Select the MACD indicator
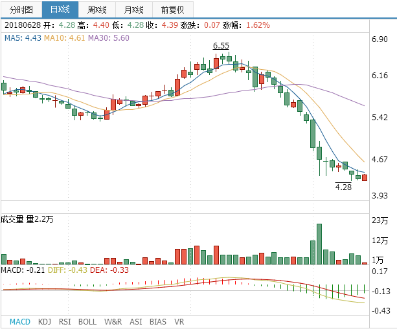Image resolution: width=397 pixels, height=331 pixels. coord(19,321)
